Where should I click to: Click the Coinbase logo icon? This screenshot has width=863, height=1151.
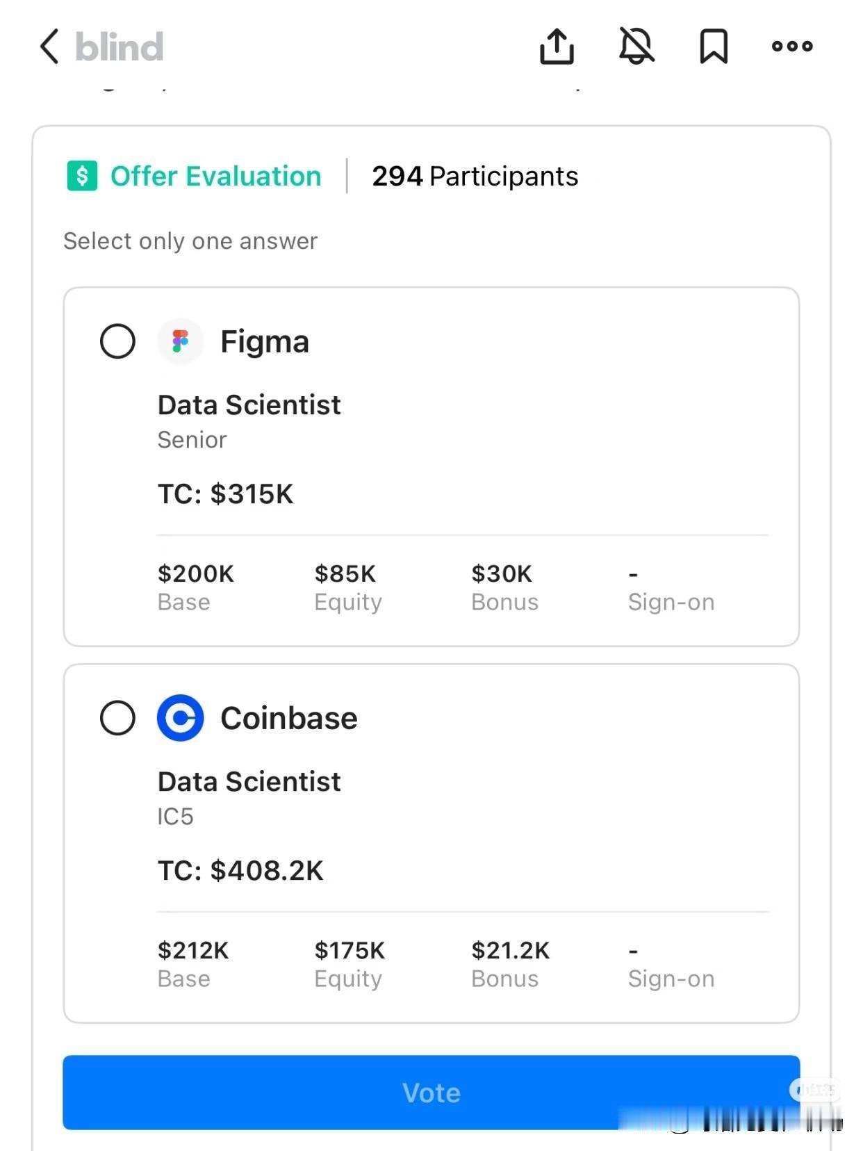pyautogui.click(x=181, y=718)
